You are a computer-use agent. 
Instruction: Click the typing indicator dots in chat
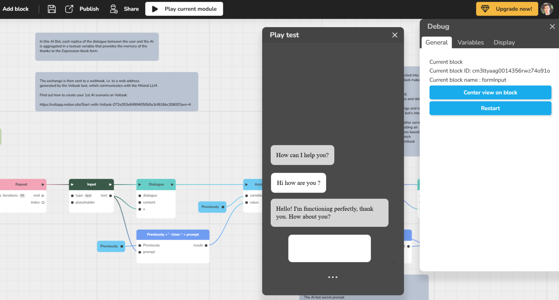(333, 277)
